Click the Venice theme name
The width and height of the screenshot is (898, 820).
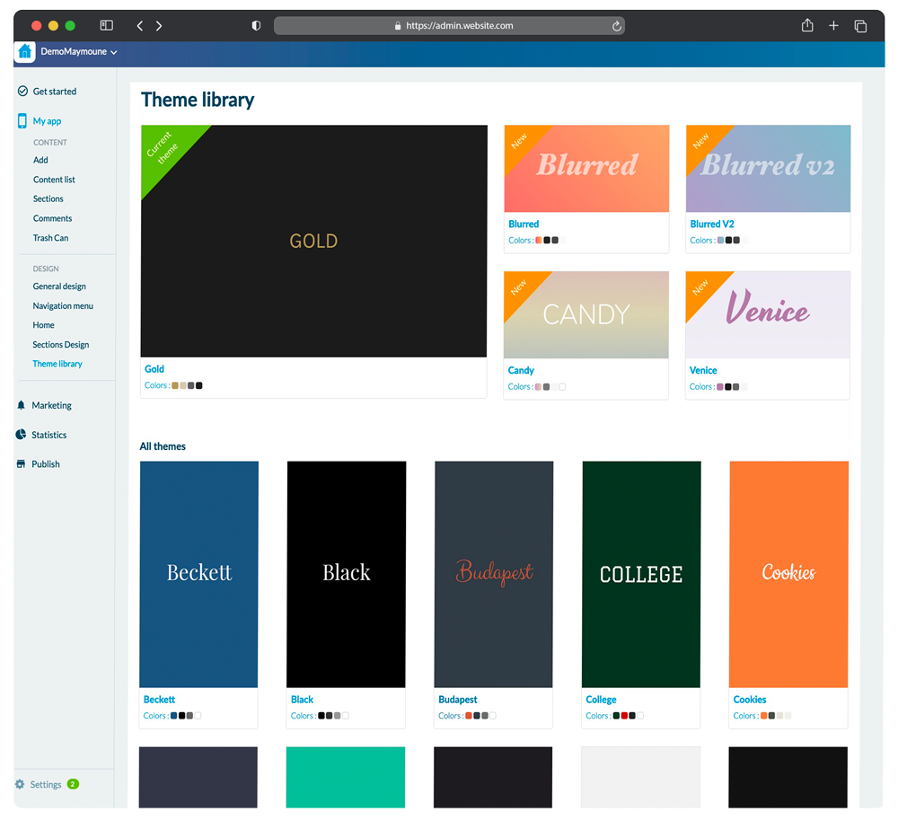[x=703, y=371]
